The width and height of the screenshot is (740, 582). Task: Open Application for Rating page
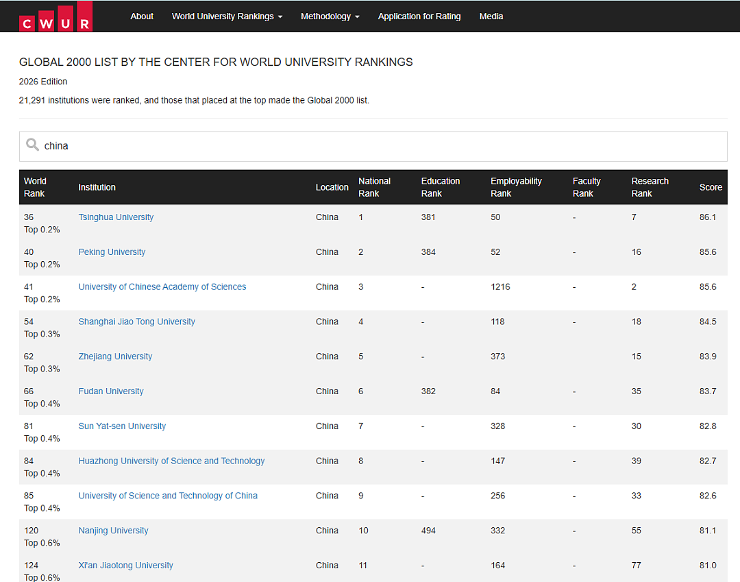pos(419,16)
